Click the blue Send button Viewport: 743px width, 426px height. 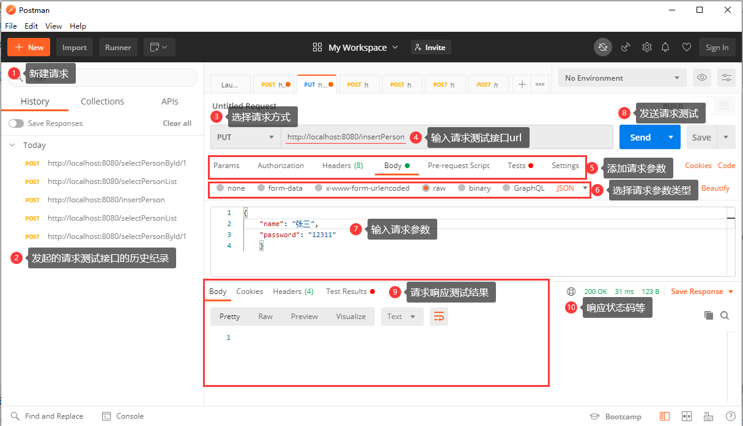640,137
